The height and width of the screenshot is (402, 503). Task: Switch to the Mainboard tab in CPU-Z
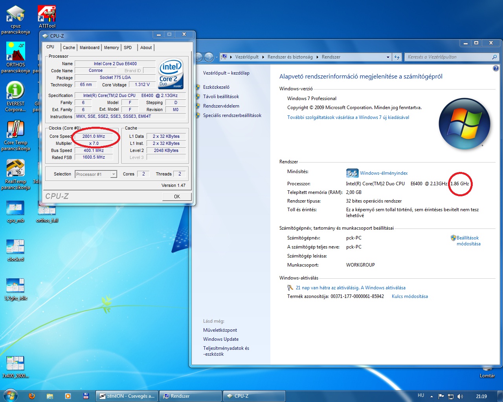click(x=90, y=48)
